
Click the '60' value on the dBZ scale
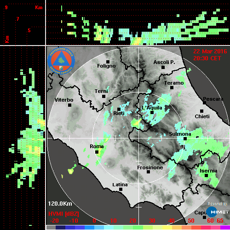[210, 221]
